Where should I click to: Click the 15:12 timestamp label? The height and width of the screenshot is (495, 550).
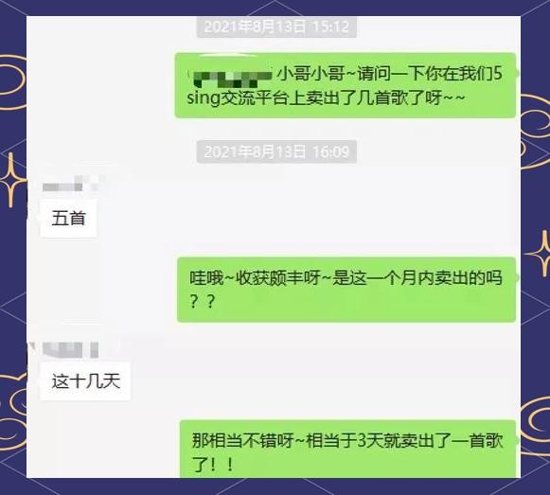276,27
